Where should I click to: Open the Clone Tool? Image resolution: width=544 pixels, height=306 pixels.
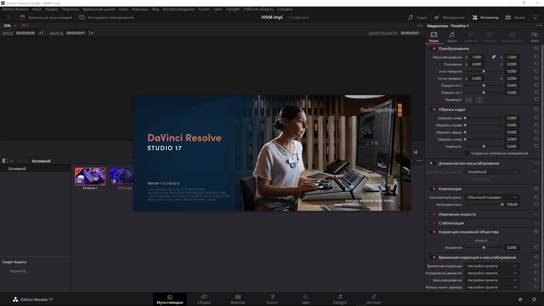pyautogui.click(x=107, y=17)
